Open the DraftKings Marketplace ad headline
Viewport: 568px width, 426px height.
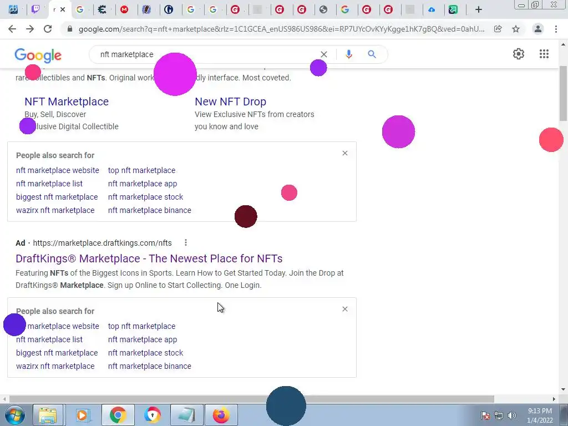pos(149,258)
